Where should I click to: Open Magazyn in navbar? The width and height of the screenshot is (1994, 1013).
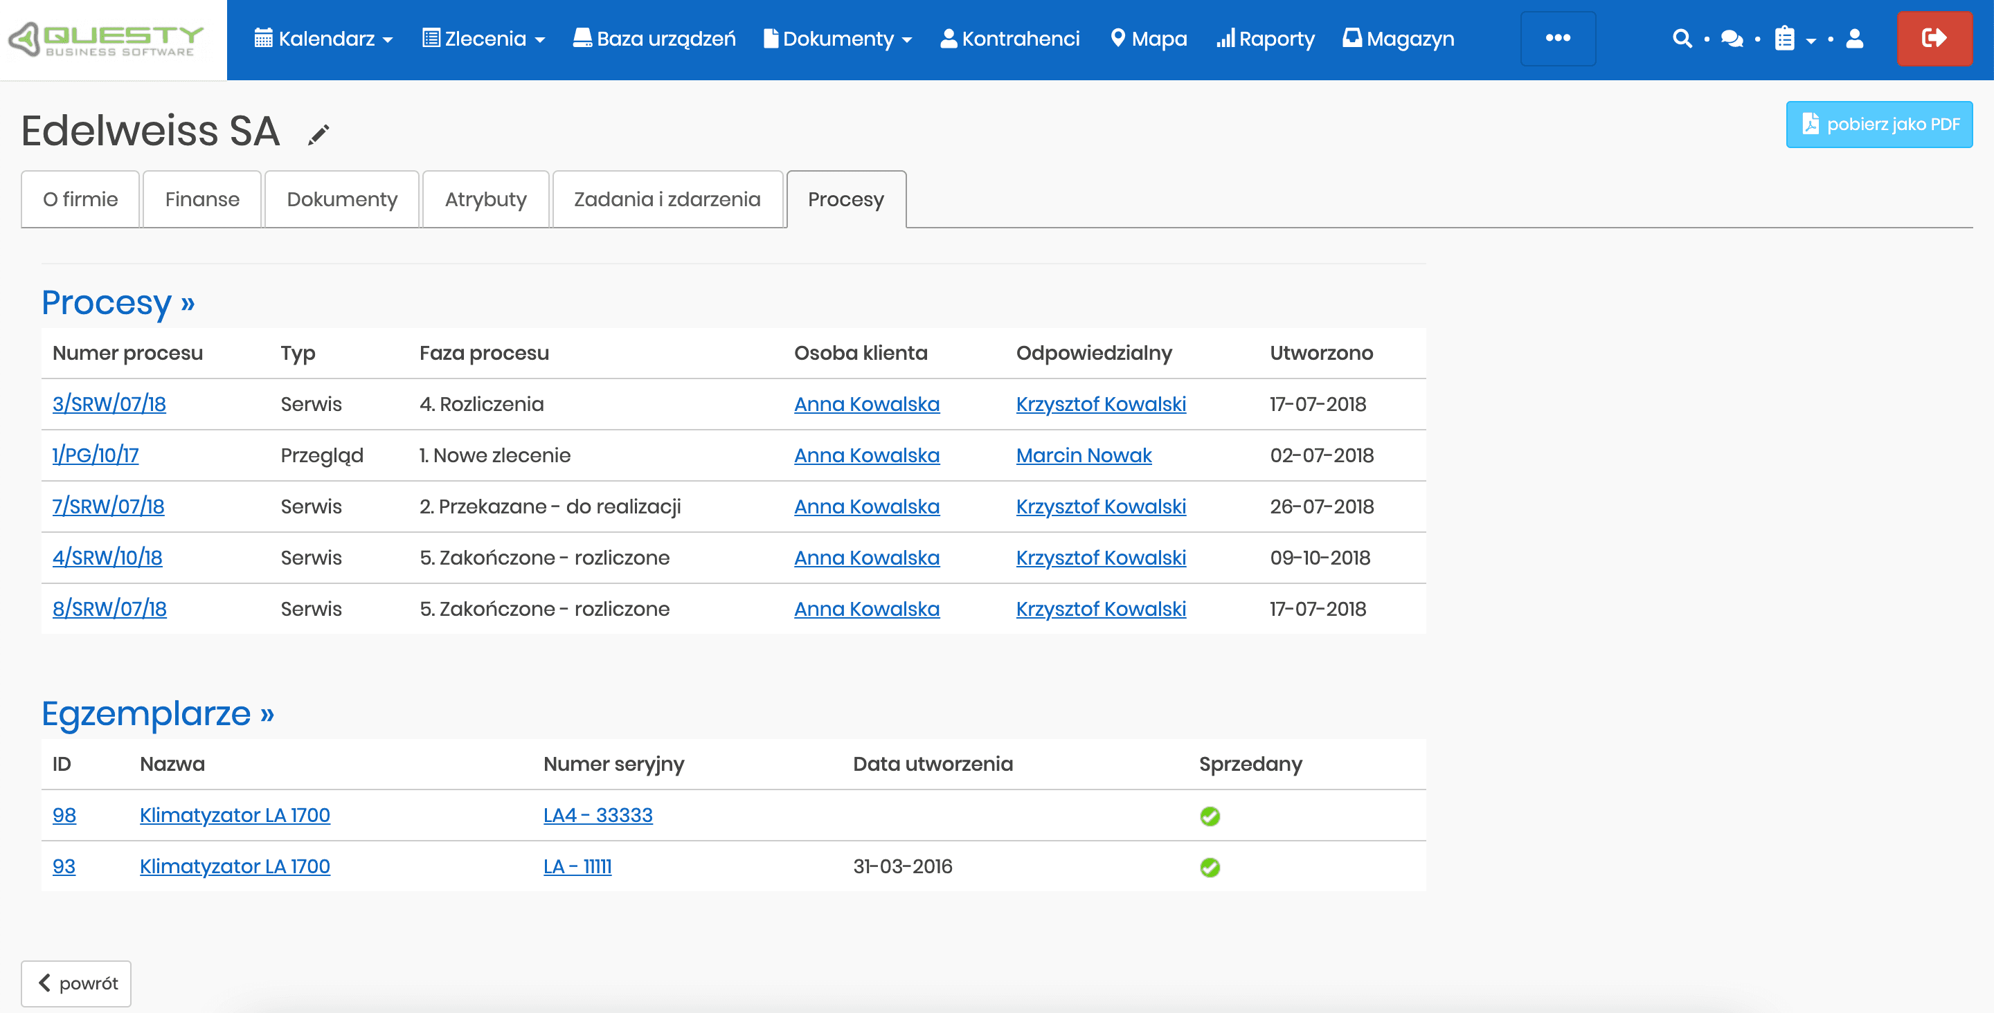(1398, 39)
